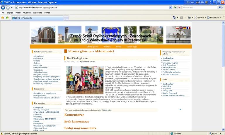
Task: Click Kontakt in orange nav bar
Action: pyautogui.click(x=107, y=47)
